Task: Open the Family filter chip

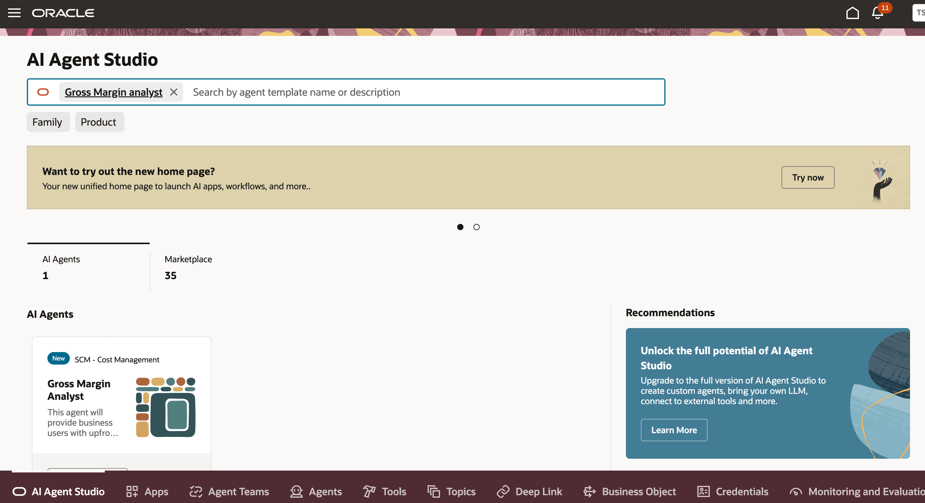Action: (48, 122)
